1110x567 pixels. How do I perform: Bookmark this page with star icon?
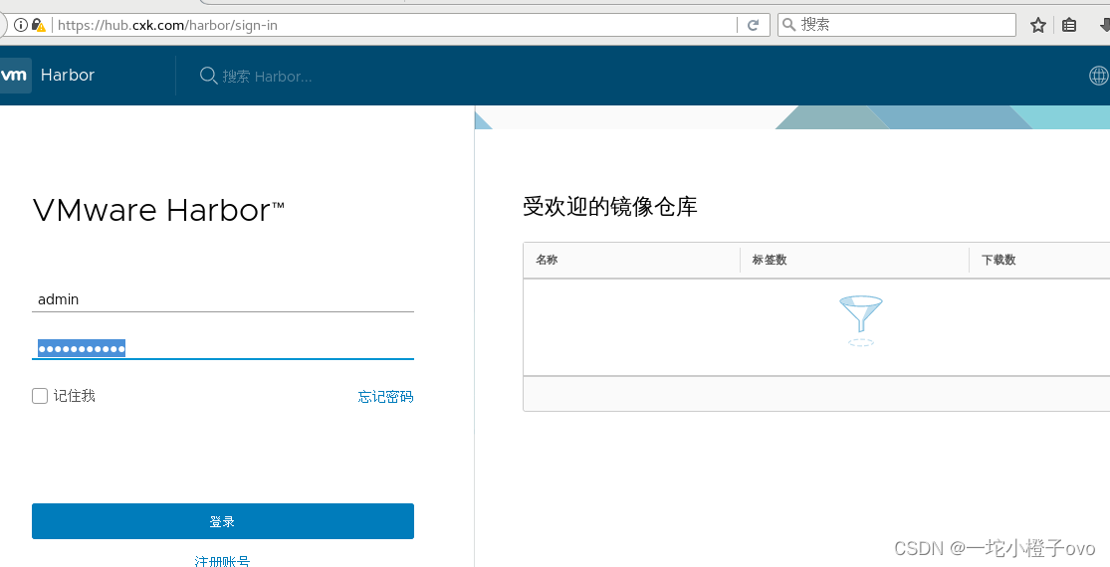pyautogui.click(x=1037, y=26)
